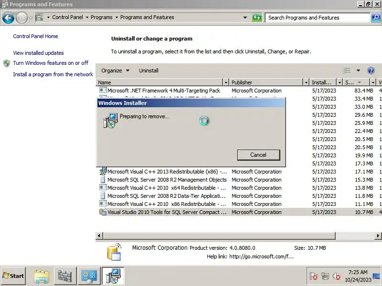This screenshot has width=382, height=286.
Task: Click Action Center flag tray icon
Action: 314,276
